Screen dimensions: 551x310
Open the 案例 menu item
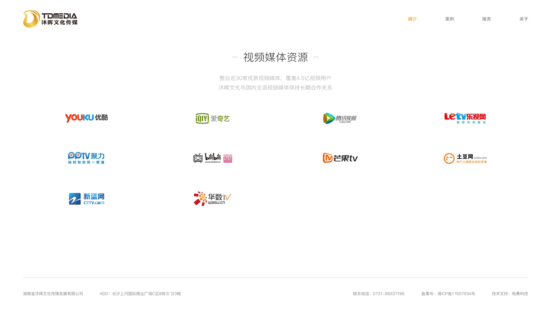pos(449,19)
